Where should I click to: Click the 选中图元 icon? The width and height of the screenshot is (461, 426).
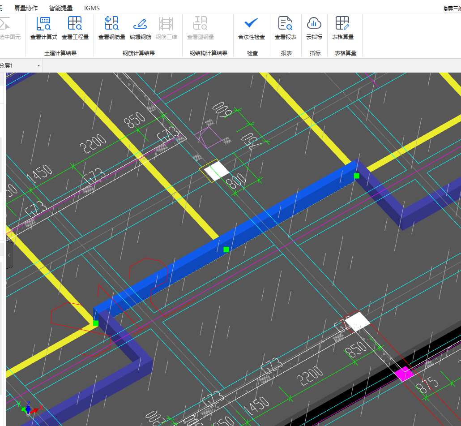coord(9,28)
